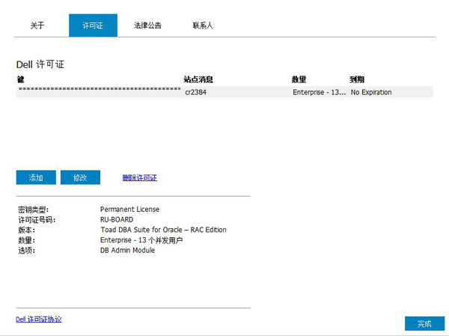Open the Dell 许可证协议 link
Screen dimensions: 449x336
click(x=39, y=320)
